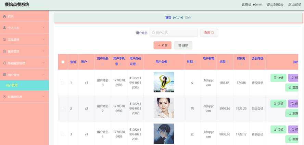Click the 用户管理 sidebar icon
This screenshot has width=304, height=145.
pyautogui.click(x=4, y=75)
